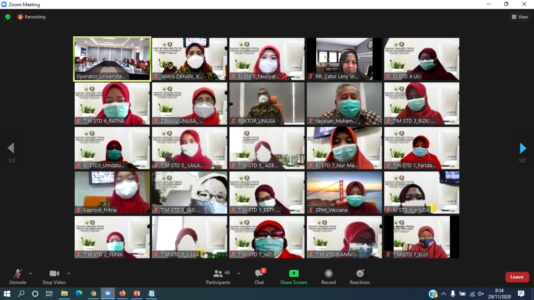This screenshot has height=300, width=534.
Task: Open PowerPoint from the taskbar
Action: pyautogui.click(x=136, y=294)
